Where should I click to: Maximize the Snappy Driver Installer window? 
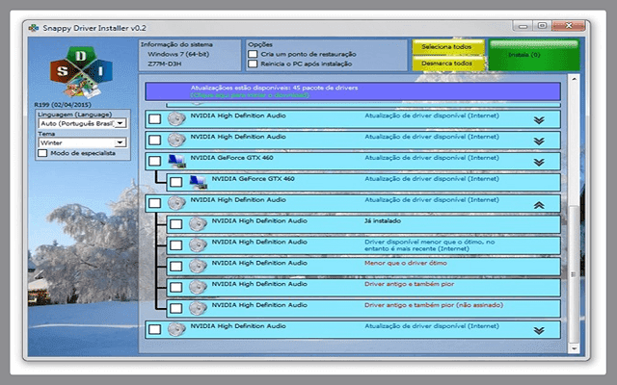(x=542, y=26)
